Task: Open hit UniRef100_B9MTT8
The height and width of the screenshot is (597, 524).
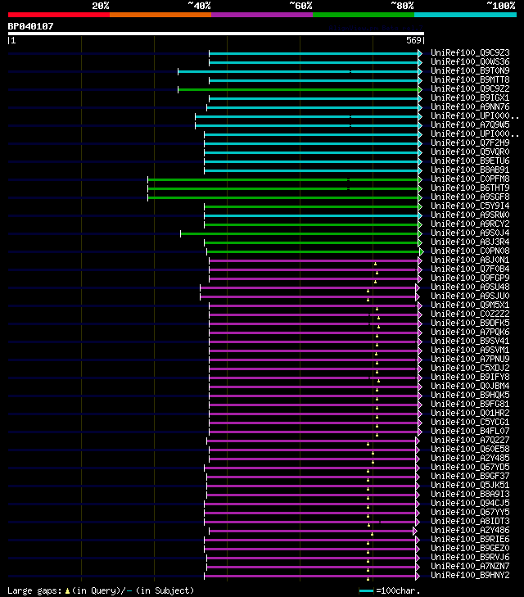Action: (x=470, y=79)
